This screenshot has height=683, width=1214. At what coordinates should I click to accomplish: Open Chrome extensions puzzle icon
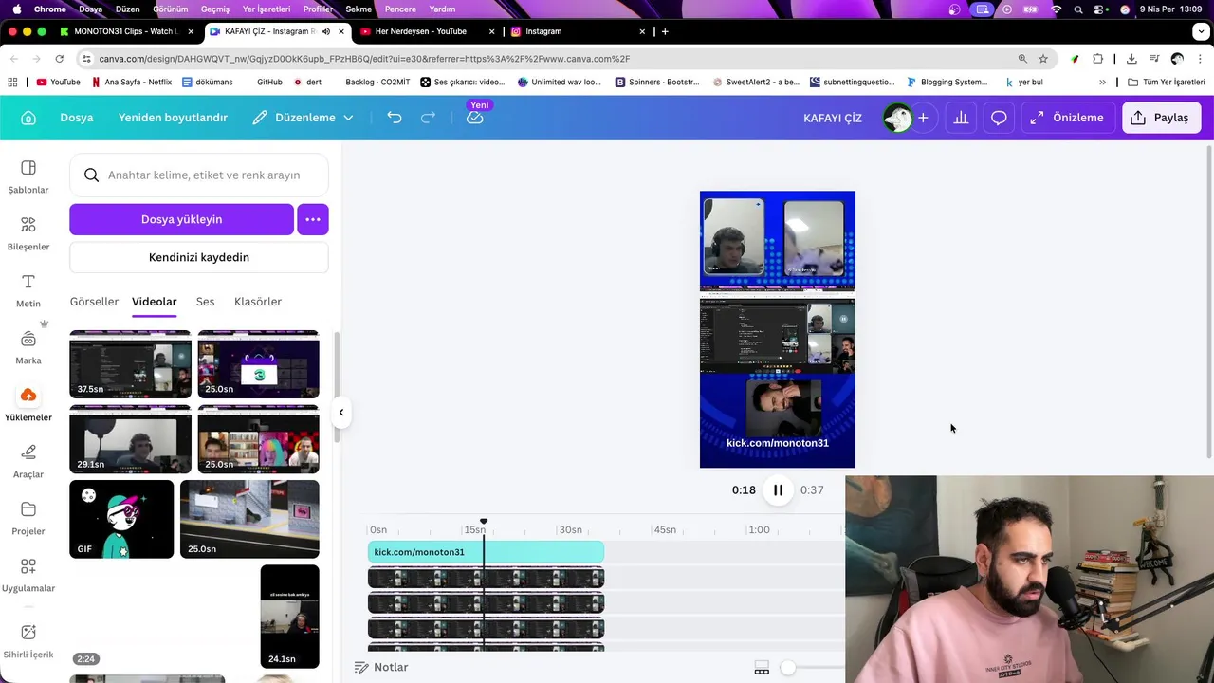click(1098, 59)
